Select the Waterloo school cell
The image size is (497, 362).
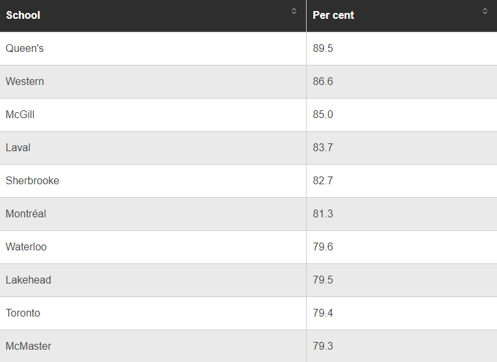26,247
